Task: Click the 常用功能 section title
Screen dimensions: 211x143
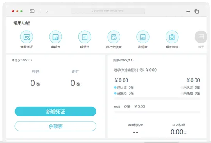Action: (x=21, y=23)
